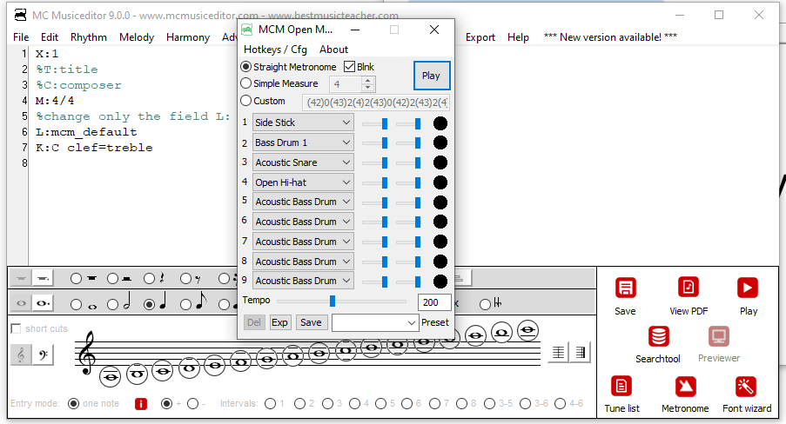Open the Metronome tool icon
Viewport: 786px width, 424px height.
click(x=685, y=386)
